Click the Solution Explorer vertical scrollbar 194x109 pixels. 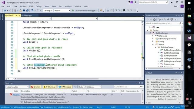[x=182, y=42]
